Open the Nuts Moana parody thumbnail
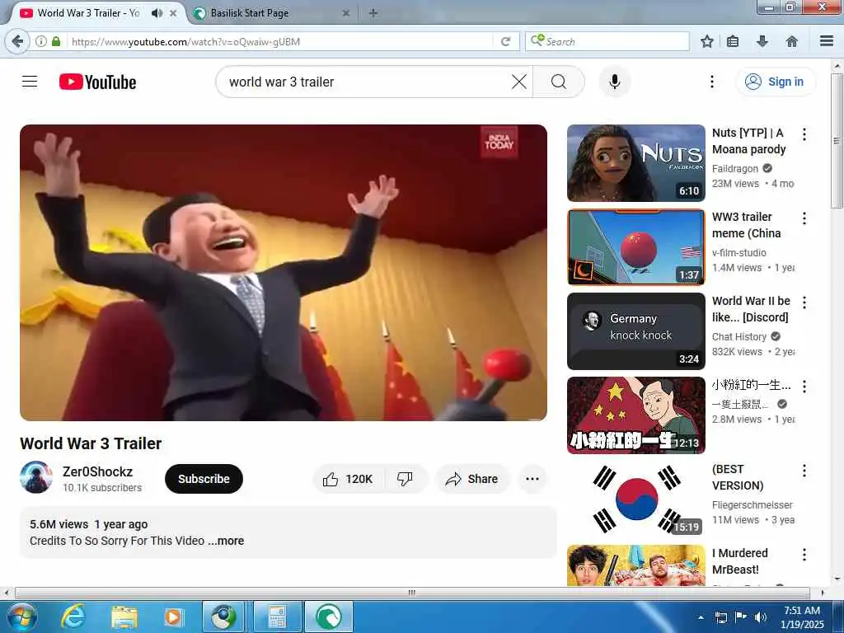Image resolution: width=844 pixels, height=633 pixels. pyautogui.click(x=636, y=163)
